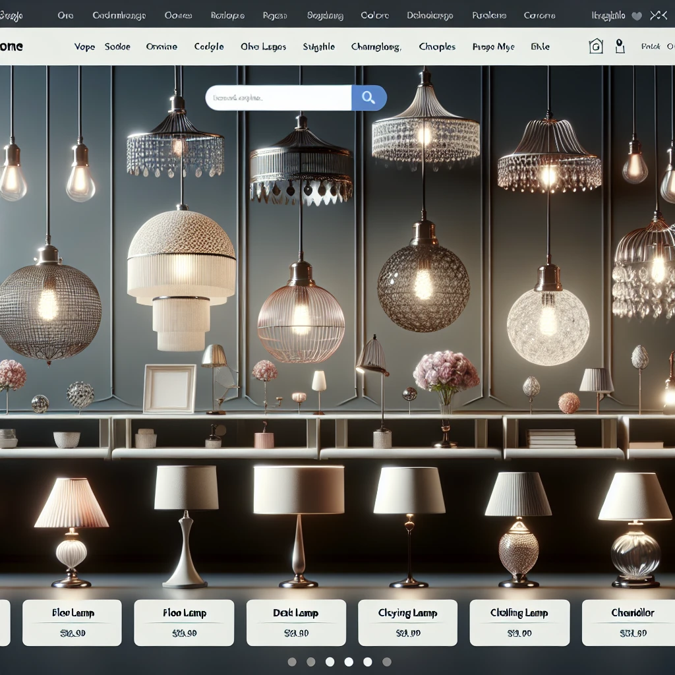
Task: Open the "Chaples" navigation menu item
Action: tap(437, 47)
